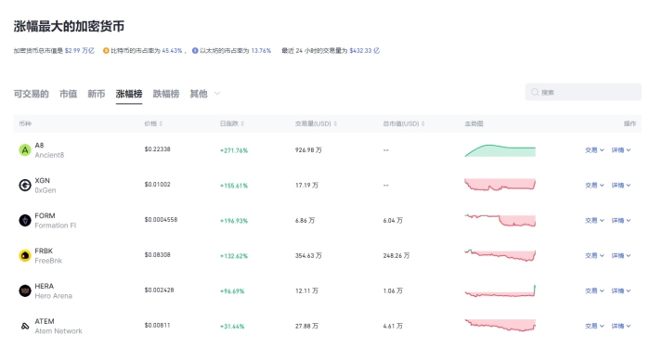The image size is (650, 348).
Task: Focus the 搜索 search input field
Action: pyautogui.click(x=583, y=92)
